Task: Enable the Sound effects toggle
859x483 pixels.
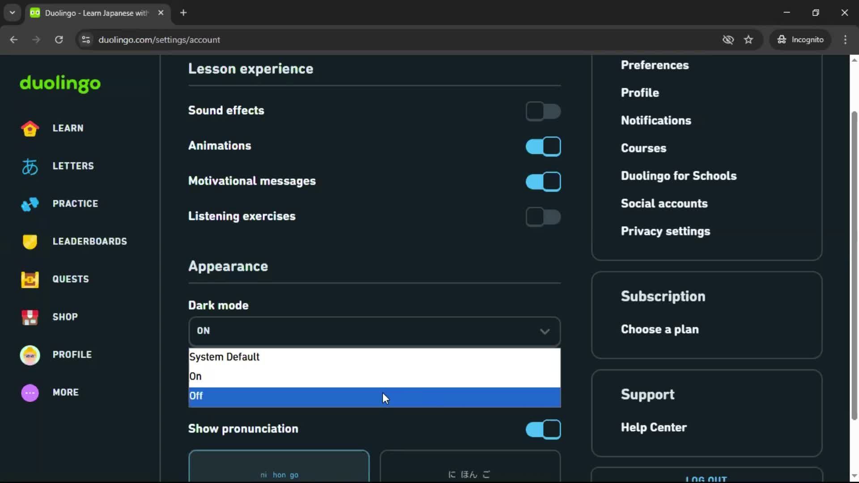Action: tap(543, 111)
